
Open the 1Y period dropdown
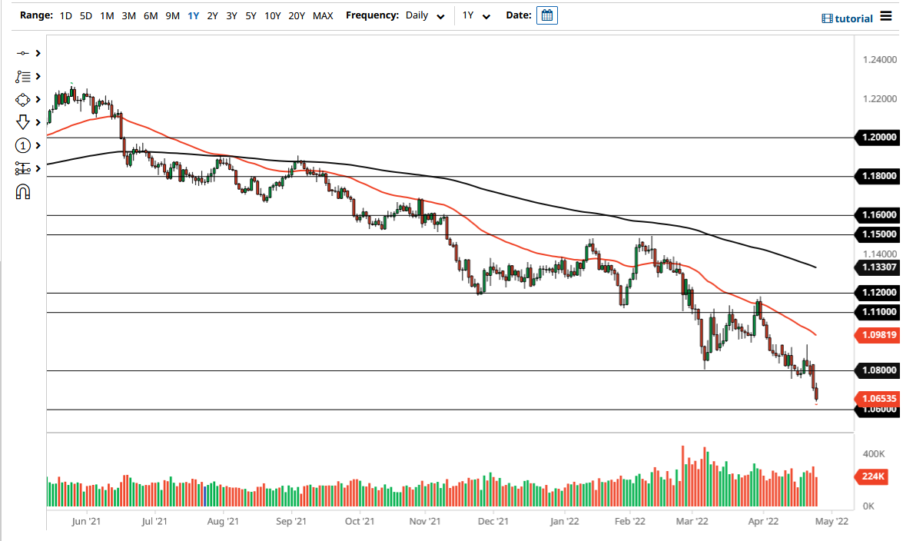[473, 15]
